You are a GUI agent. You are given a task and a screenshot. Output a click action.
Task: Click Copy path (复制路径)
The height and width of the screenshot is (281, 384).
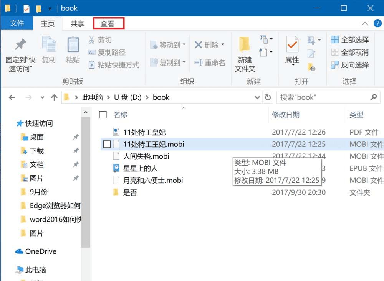(106, 53)
